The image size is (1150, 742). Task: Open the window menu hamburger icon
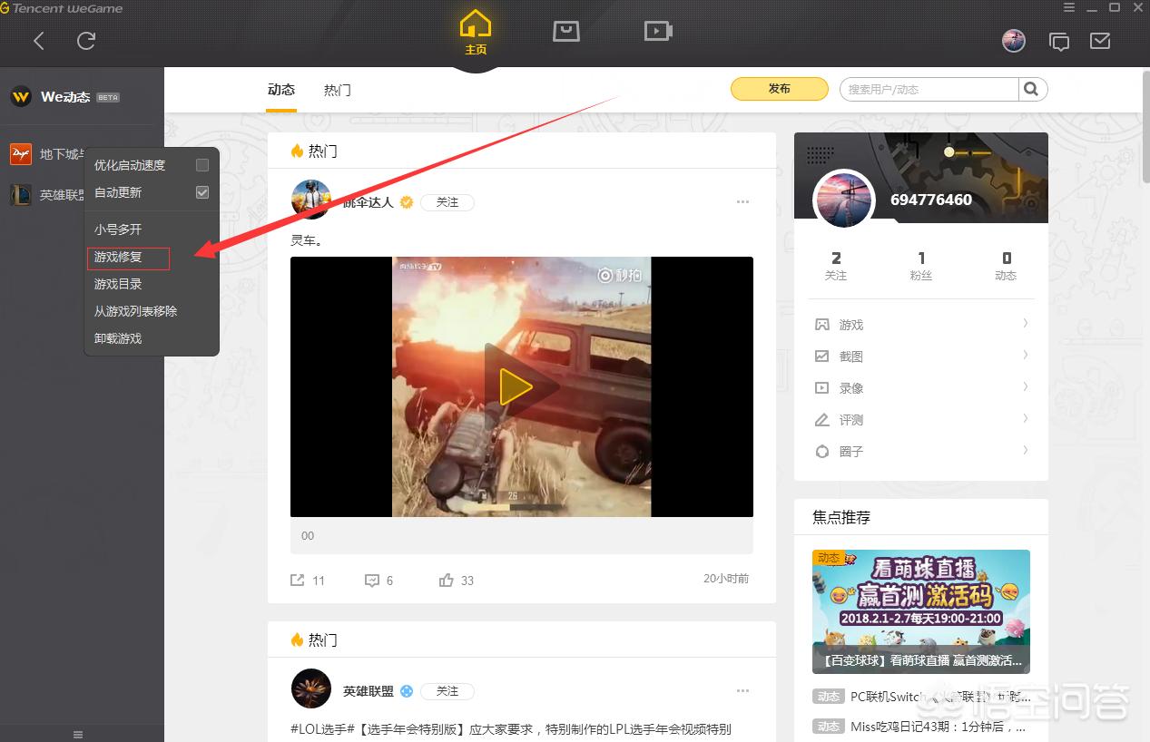[1069, 7]
